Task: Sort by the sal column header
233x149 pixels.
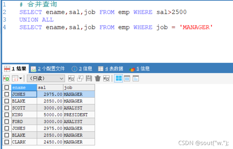Action: pos(50,88)
